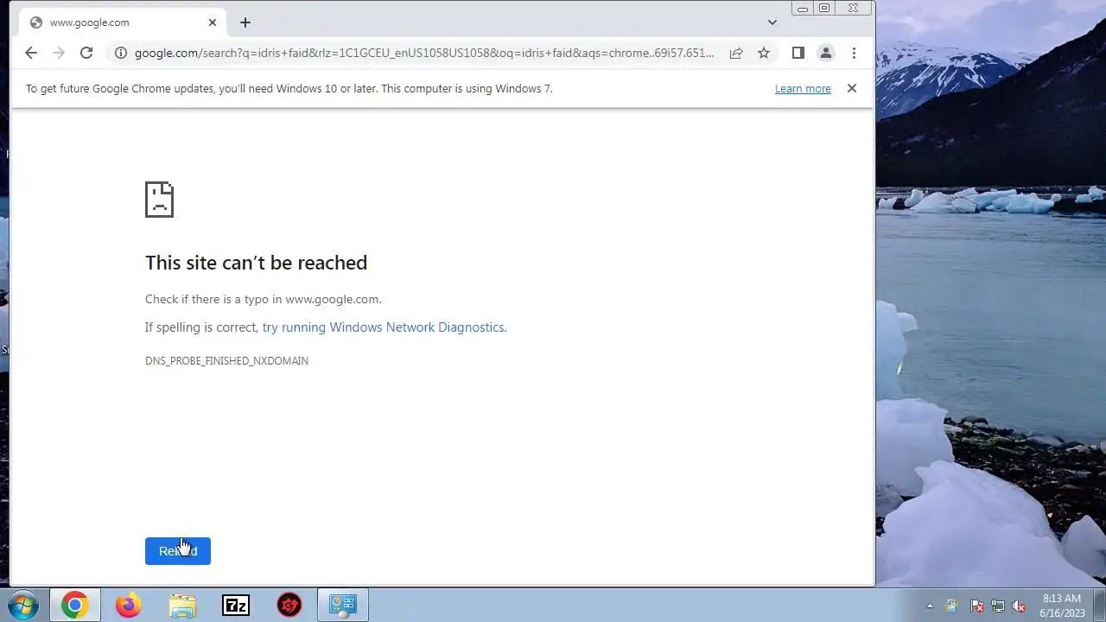Screen dimensions: 1106x622
Task: Open the red gear app in taskbar
Action: coord(289,606)
